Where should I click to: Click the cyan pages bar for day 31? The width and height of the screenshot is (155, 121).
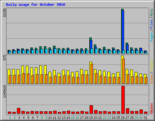click(x=146, y=53)
